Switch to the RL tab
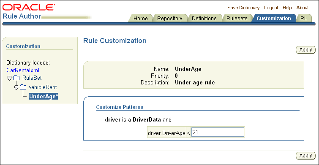319x165 pixels. point(303,19)
